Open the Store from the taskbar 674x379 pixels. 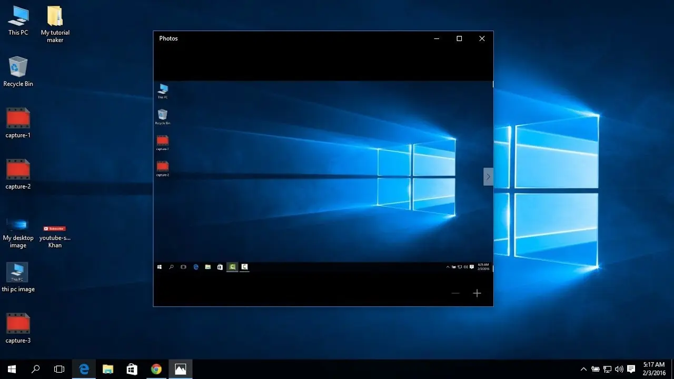[x=132, y=369]
